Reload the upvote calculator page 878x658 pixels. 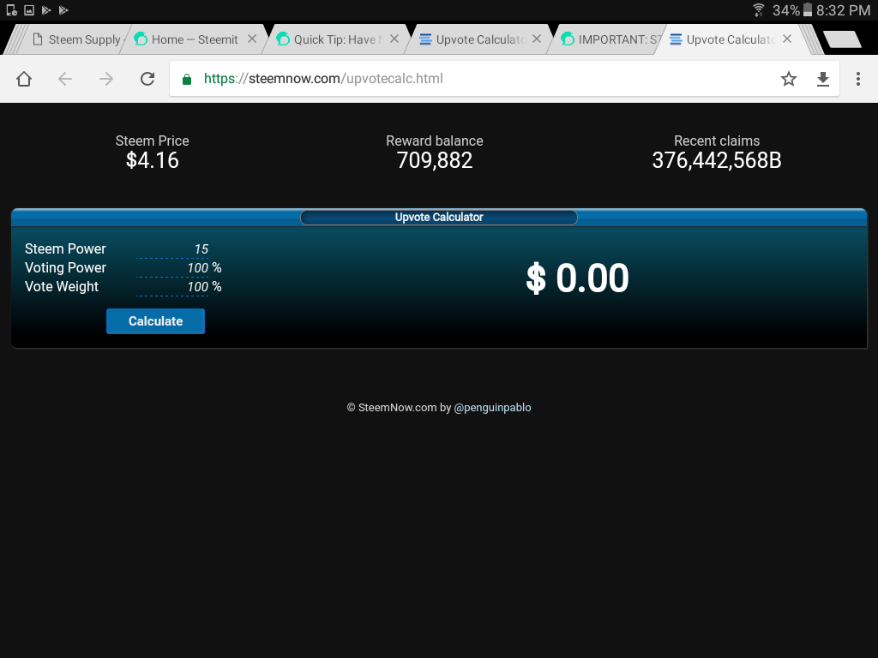pos(147,79)
